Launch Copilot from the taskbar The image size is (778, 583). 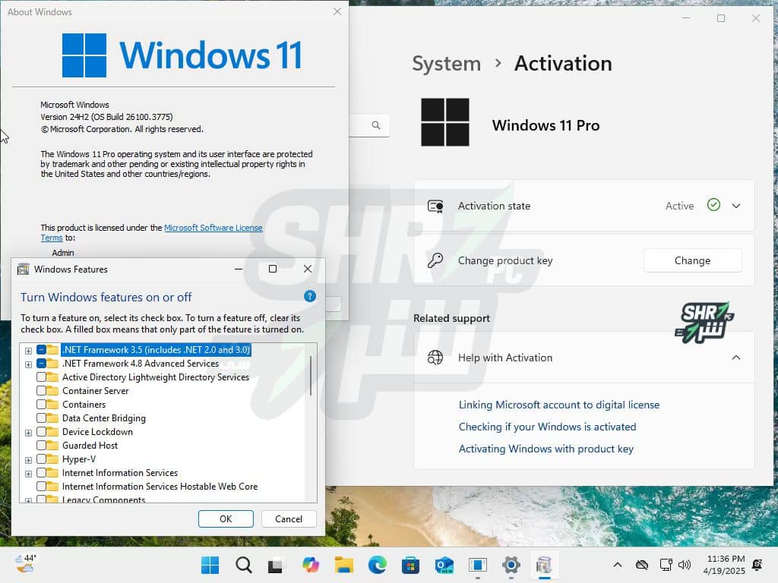coord(311,565)
